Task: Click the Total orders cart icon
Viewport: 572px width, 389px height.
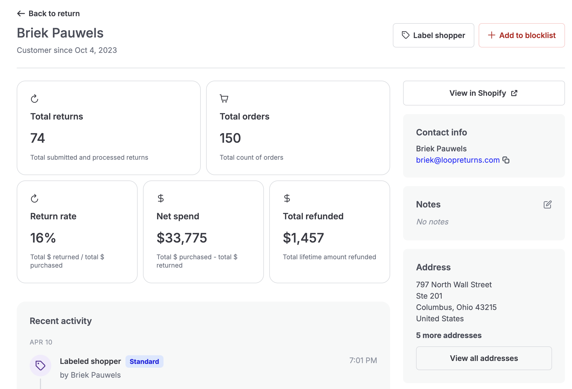Action: 224,98
